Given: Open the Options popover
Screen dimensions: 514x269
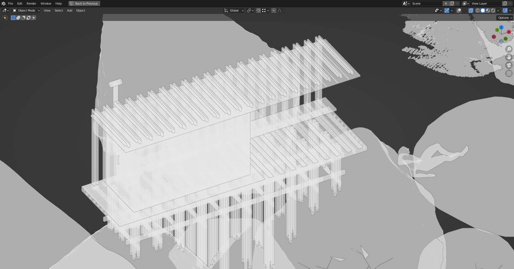Looking at the screenshot, I should [505, 18].
